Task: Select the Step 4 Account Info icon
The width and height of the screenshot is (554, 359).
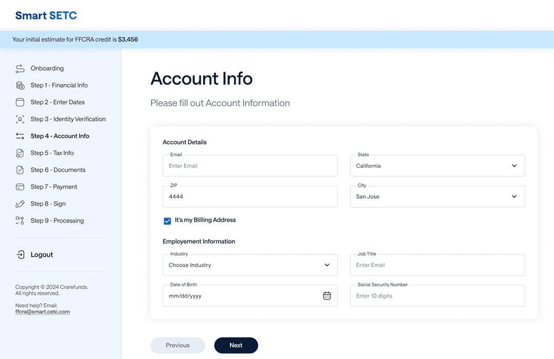Action: (x=19, y=135)
